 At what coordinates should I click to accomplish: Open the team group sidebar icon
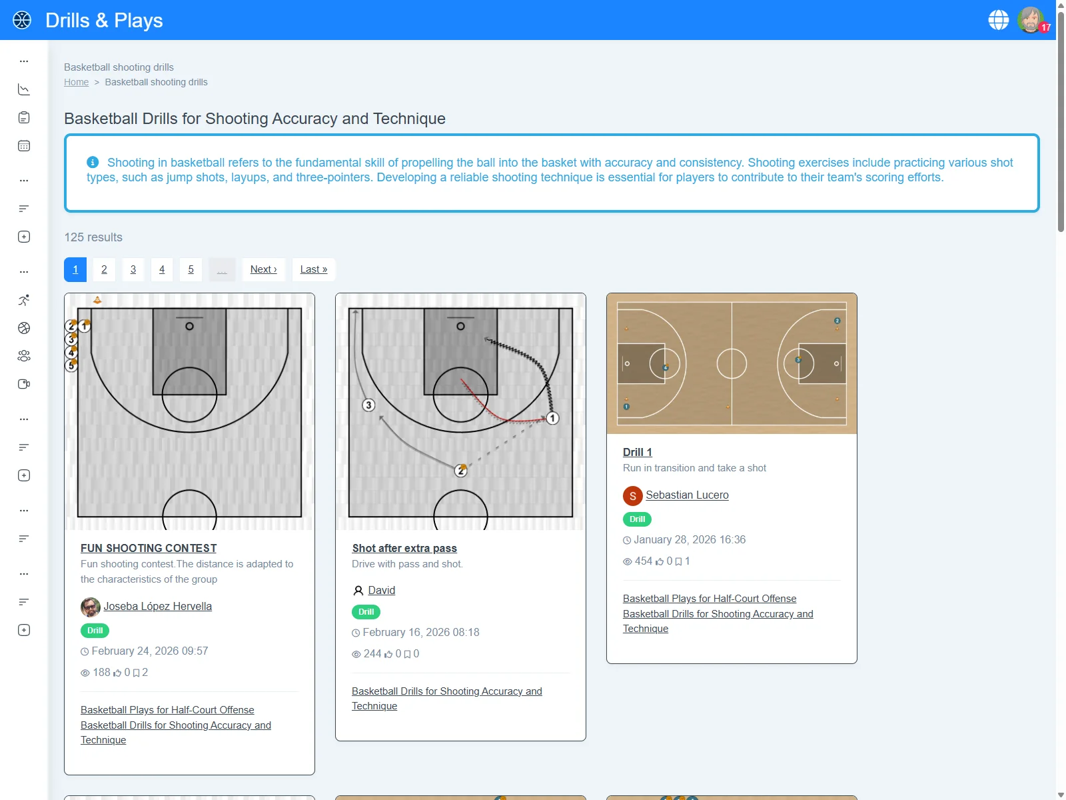[x=24, y=356]
